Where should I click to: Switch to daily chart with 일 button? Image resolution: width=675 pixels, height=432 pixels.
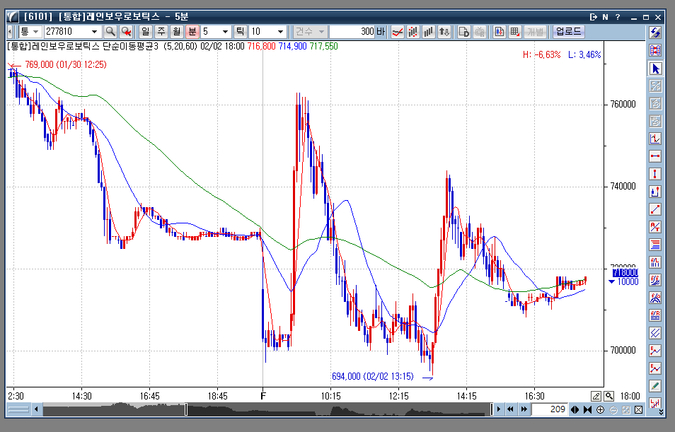pyautogui.click(x=145, y=31)
